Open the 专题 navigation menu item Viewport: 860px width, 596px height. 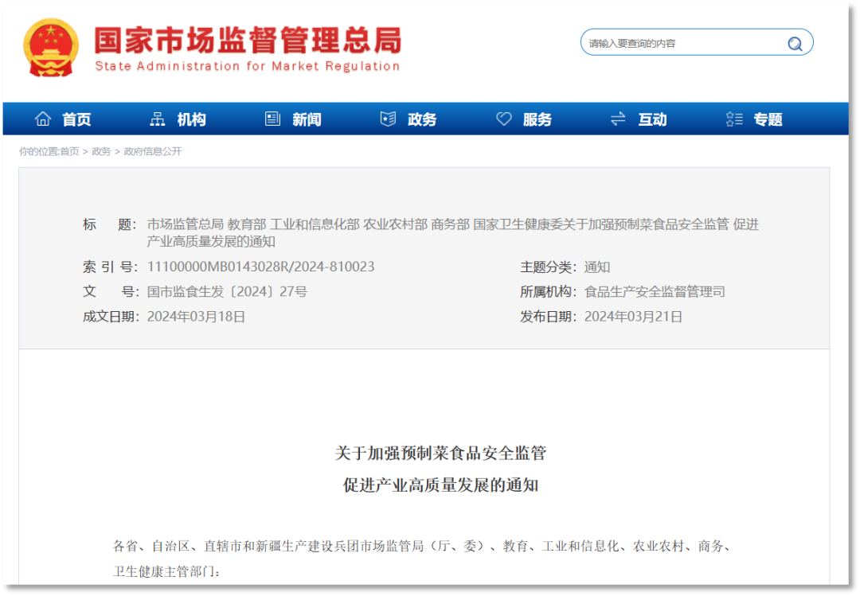coord(768,119)
